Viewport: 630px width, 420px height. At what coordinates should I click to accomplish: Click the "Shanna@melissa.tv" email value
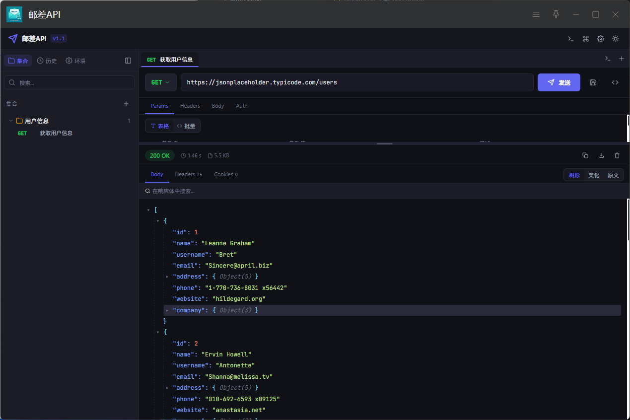click(239, 377)
